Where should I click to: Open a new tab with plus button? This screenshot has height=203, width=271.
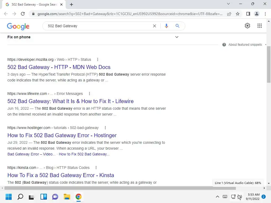coord(71,4)
